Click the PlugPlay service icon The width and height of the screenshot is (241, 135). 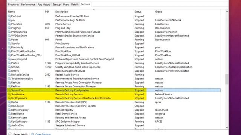(9, 28)
